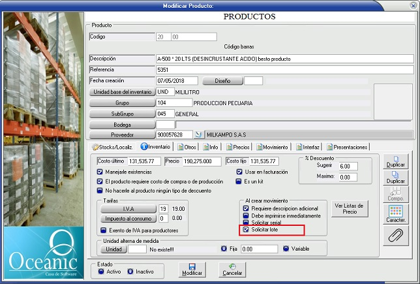Uncheck Manejarle existencias
Screen dimensions: 420x284
(x=100, y=172)
